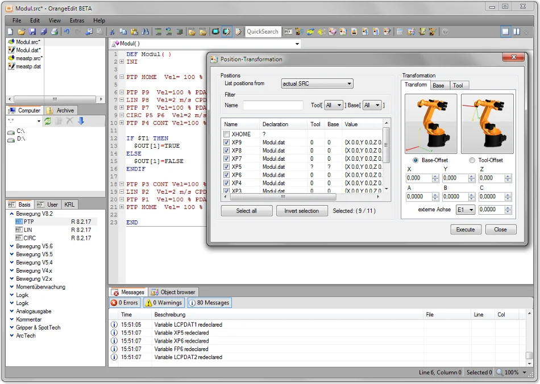Click the Invert selection button

(302, 211)
